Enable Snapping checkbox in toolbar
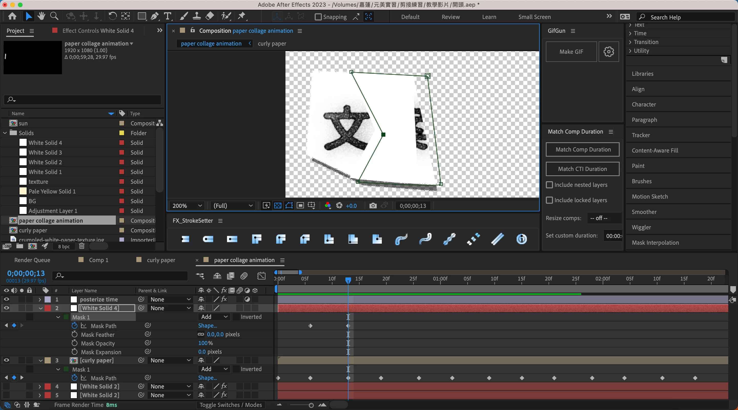This screenshot has width=738, height=410. 318,17
